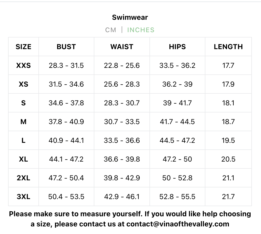The height and width of the screenshot is (234, 261).
Task: Select the 3XL size row label
Action: click(24, 197)
